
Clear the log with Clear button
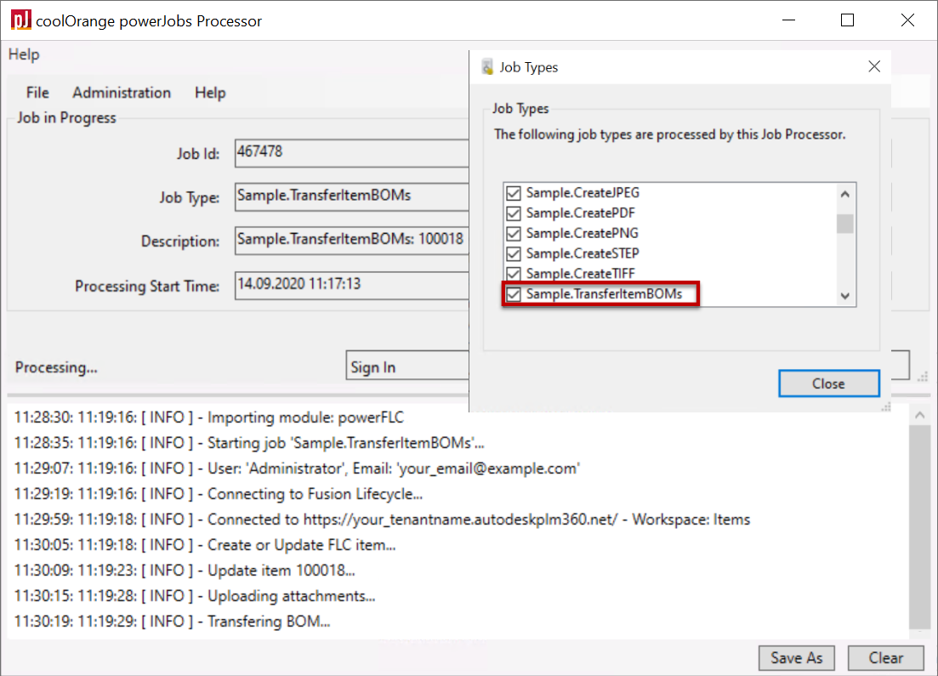point(885,657)
